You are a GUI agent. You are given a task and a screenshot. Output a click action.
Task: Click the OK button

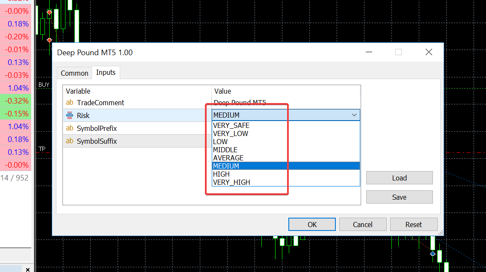pyautogui.click(x=312, y=224)
